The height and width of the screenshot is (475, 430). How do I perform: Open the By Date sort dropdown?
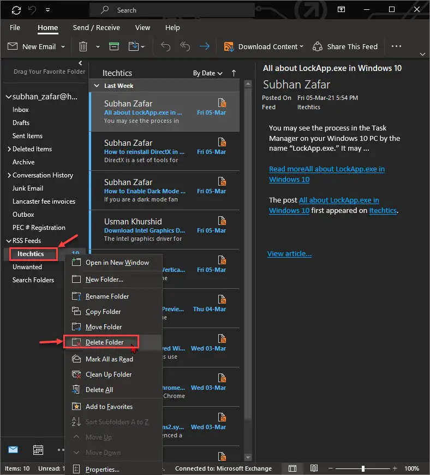(x=208, y=73)
